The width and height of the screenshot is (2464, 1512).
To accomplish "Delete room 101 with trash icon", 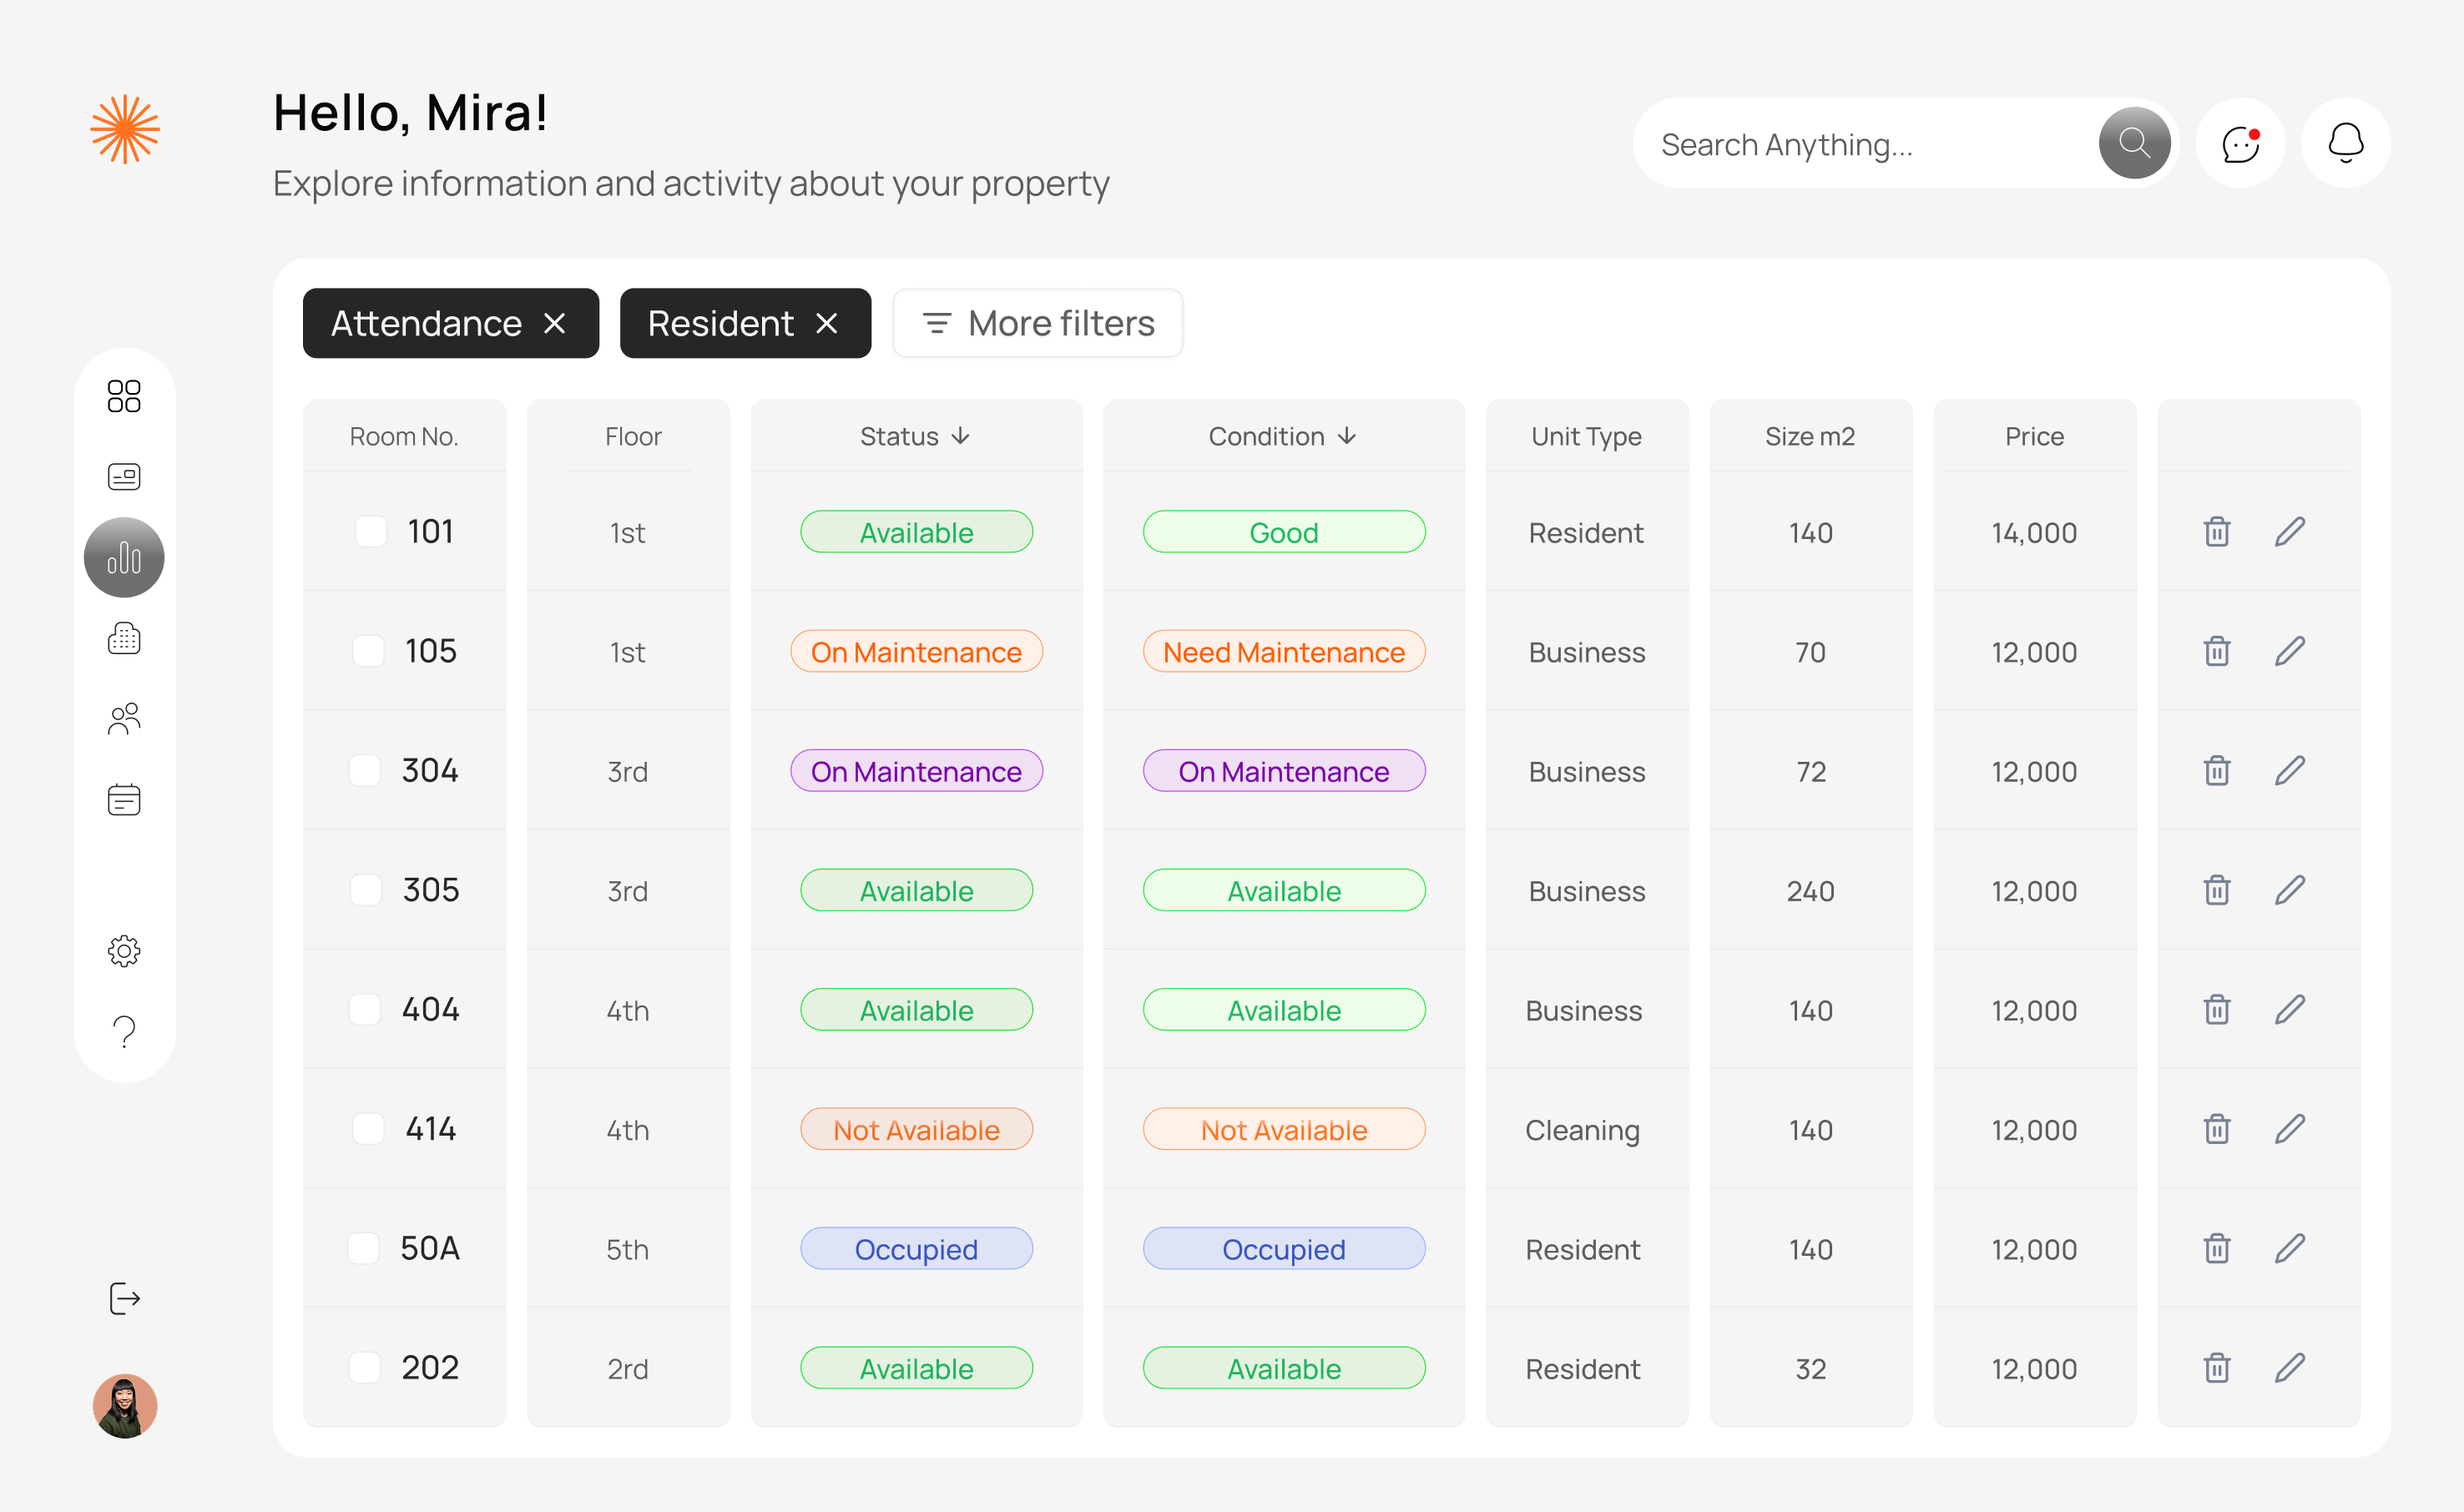I will 2216,532.
